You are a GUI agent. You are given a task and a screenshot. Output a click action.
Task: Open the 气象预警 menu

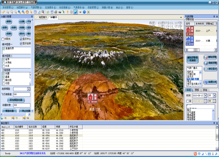[x=36, y=7]
